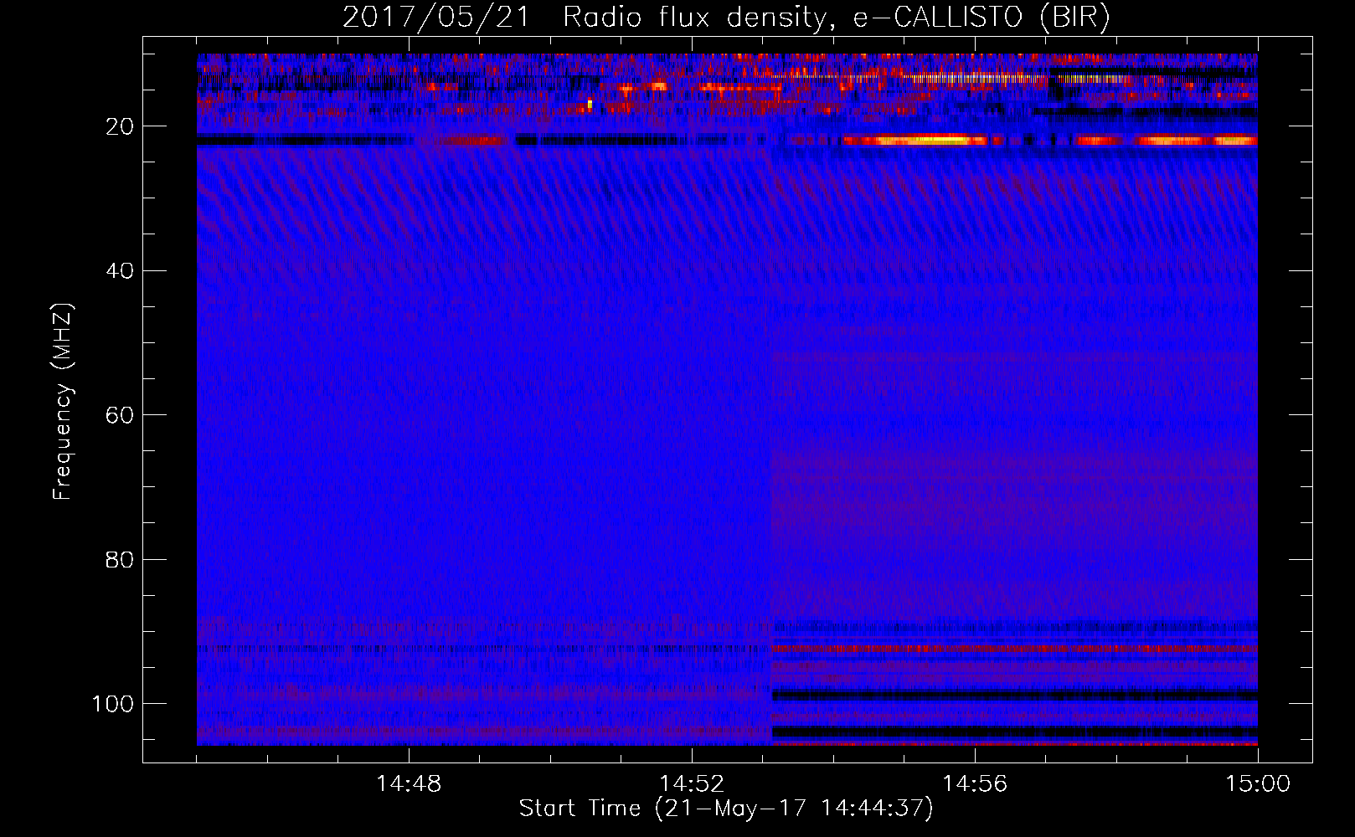Viewport: 1355px width, 837px height.
Task: Click the '14:52' time tick label
Action: [x=692, y=784]
